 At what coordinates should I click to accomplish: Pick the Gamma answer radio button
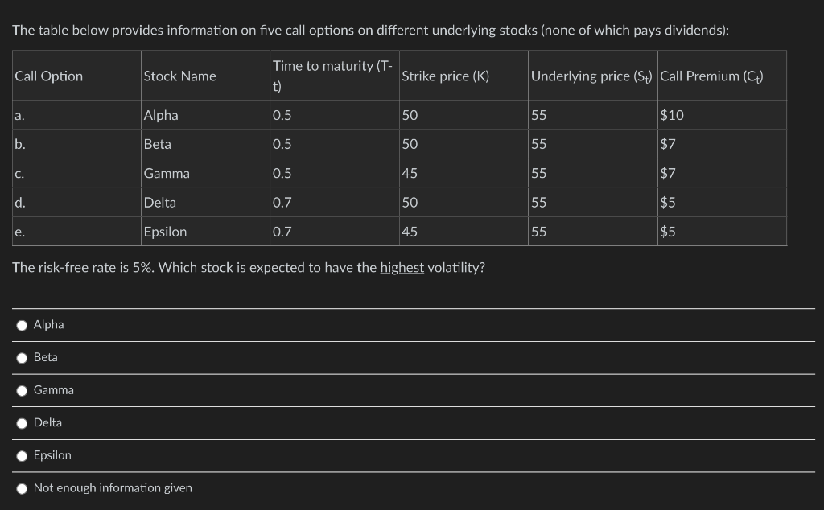coord(23,390)
